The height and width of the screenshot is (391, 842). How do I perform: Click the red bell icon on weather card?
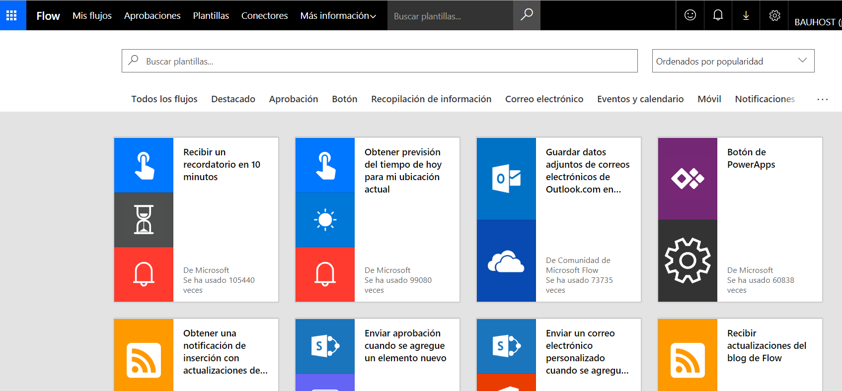pos(325,274)
